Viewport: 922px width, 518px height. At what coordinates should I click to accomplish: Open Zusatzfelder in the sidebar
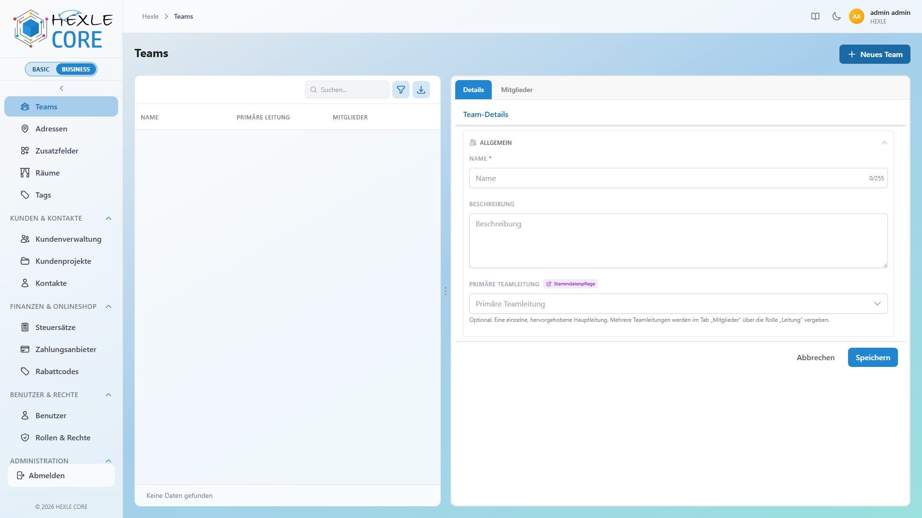[61, 151]
